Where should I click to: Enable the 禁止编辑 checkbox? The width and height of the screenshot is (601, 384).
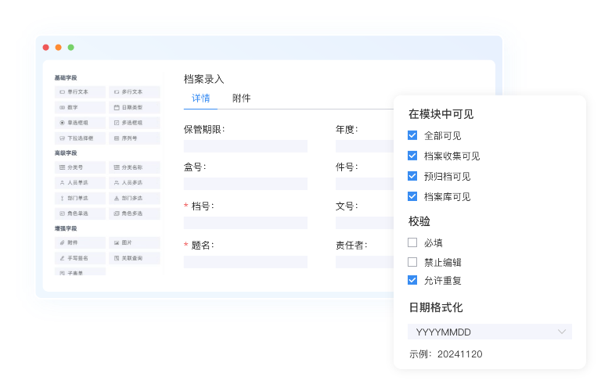click(x=412, y=262)
